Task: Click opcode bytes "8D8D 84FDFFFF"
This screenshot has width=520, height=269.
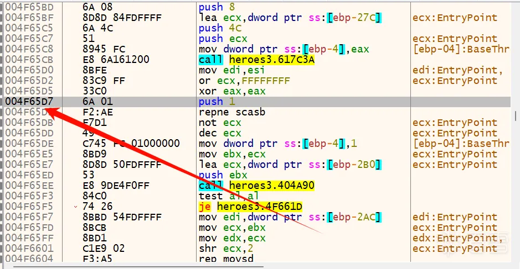Action: [x=122, y=18]
